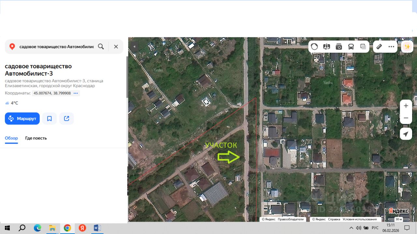Open the three-dot more tools menu on the map
417x234 pixels.
pos(391,46)
